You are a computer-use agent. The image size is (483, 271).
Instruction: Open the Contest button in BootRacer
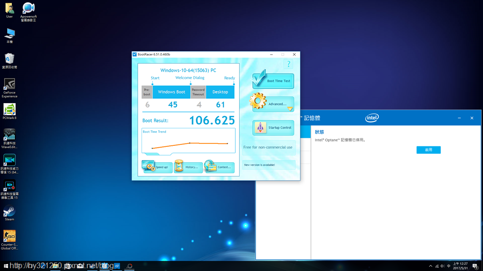[219, 167]
